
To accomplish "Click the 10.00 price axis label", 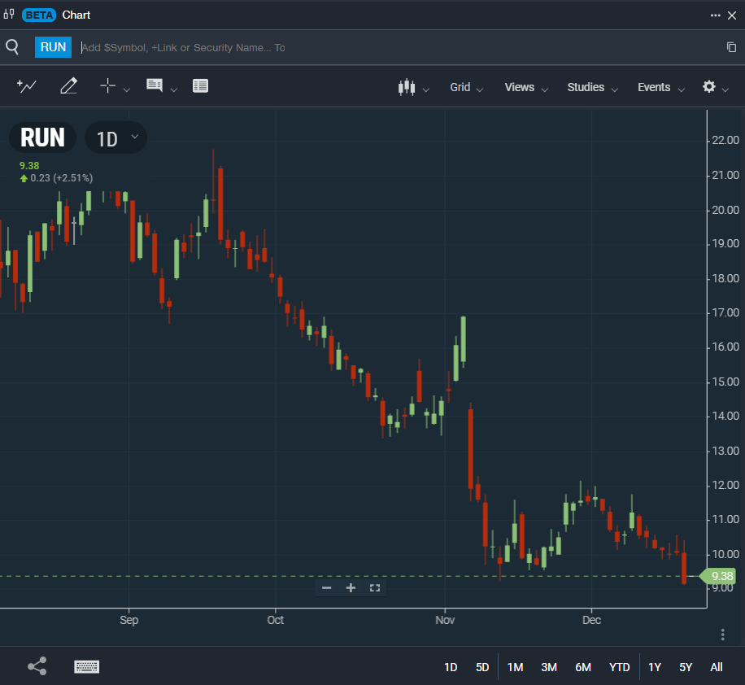I will [725, 554].
